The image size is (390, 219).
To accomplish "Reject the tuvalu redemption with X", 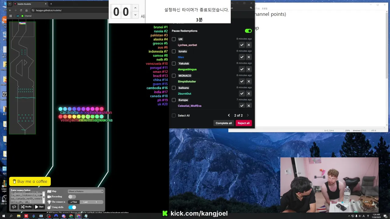I will (x=249, y=57).
